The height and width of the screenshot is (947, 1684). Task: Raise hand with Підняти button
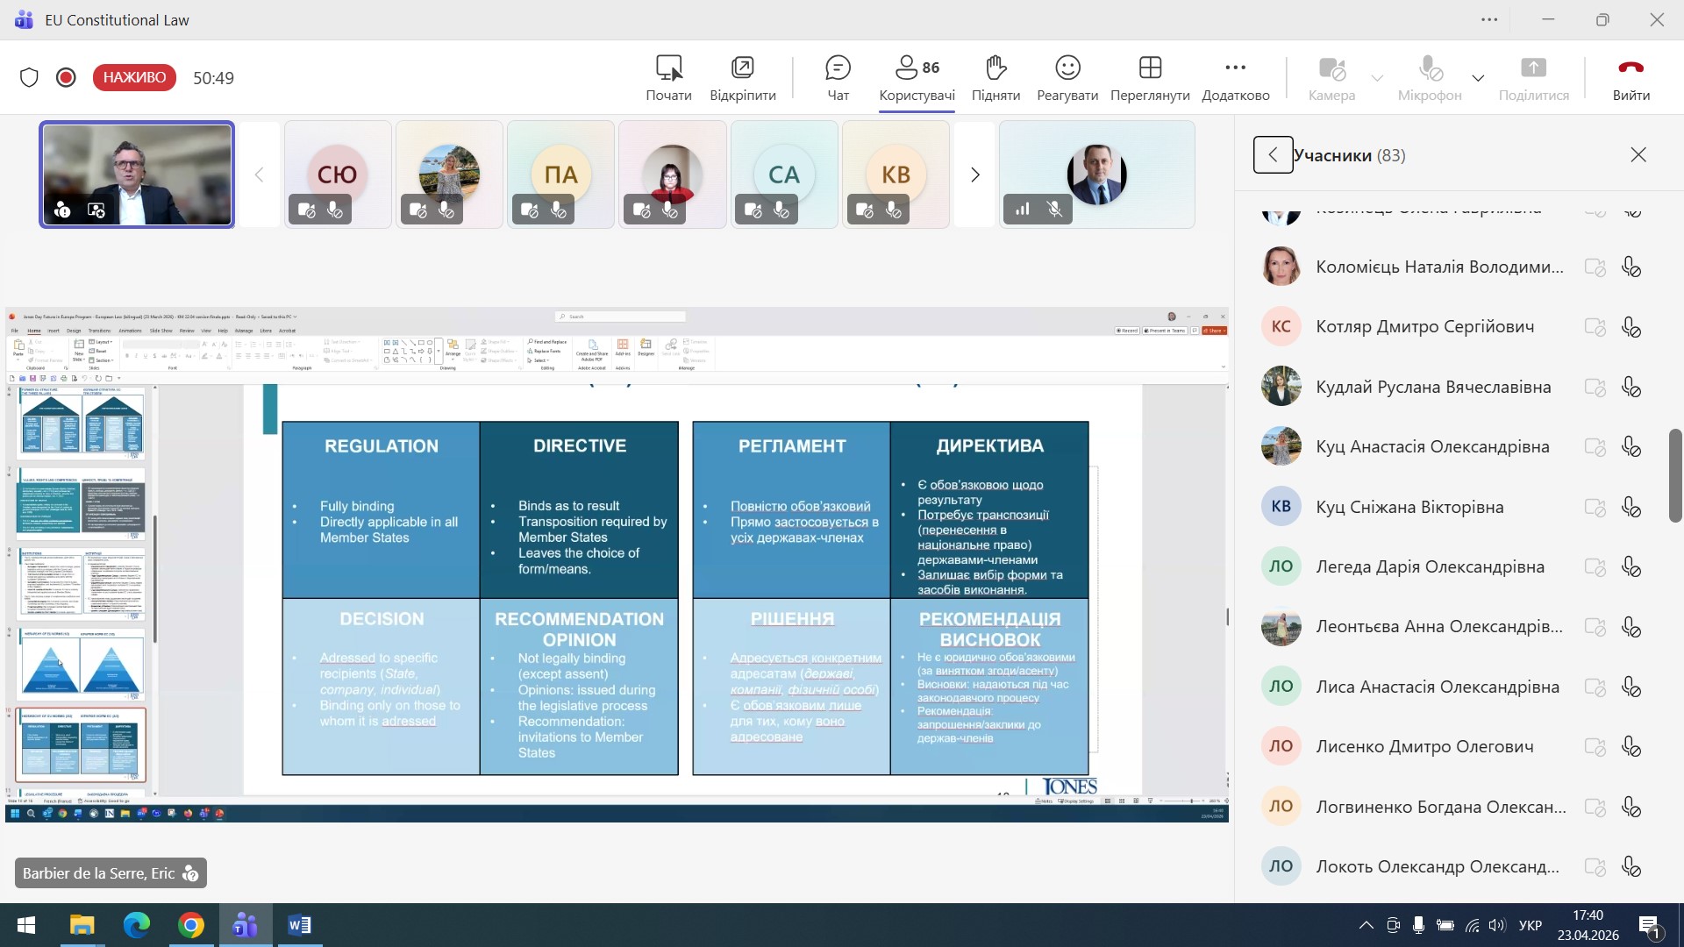coord(995,77)
